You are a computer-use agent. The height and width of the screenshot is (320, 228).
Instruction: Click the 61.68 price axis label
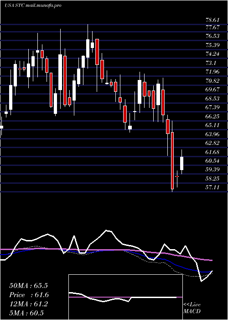(x=212, y=152)
